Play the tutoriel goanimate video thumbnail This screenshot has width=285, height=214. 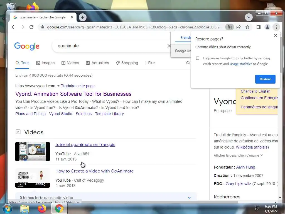33,151
